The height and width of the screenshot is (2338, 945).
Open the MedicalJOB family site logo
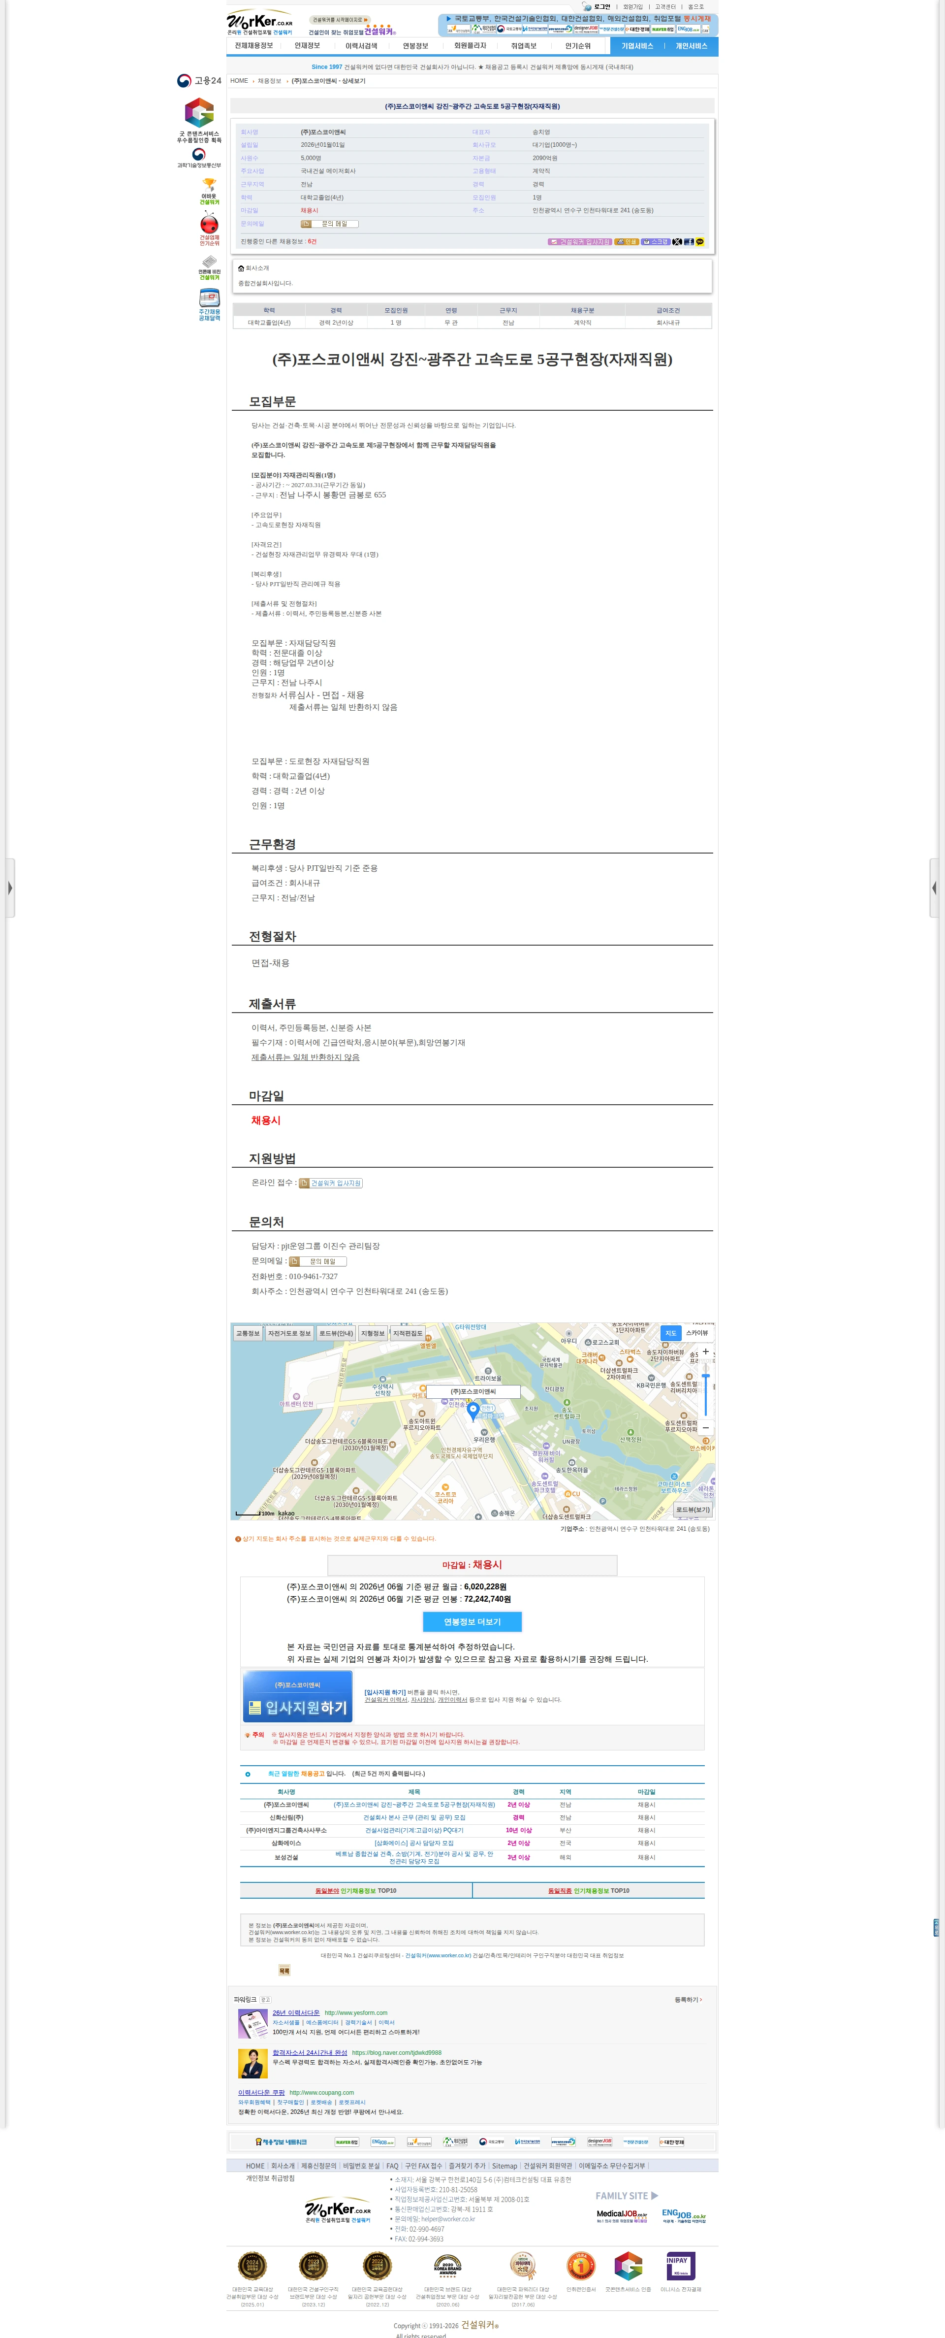click(621, 2215)
